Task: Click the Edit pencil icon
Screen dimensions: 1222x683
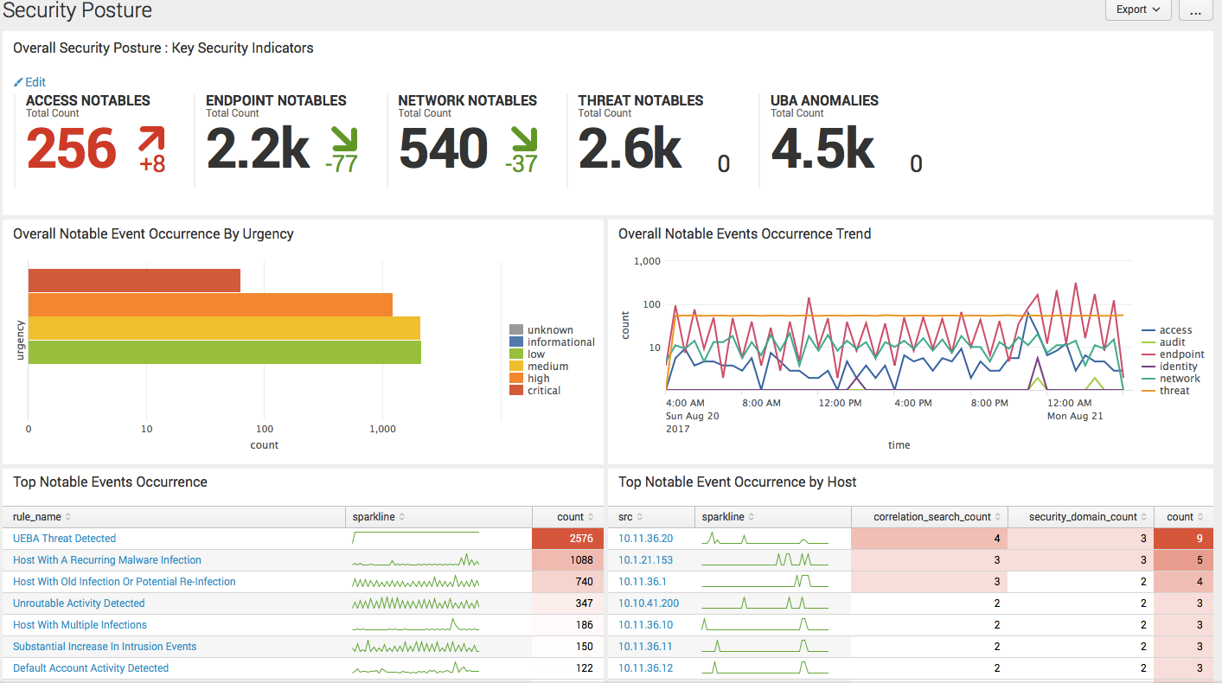Action: pos(18,81)
